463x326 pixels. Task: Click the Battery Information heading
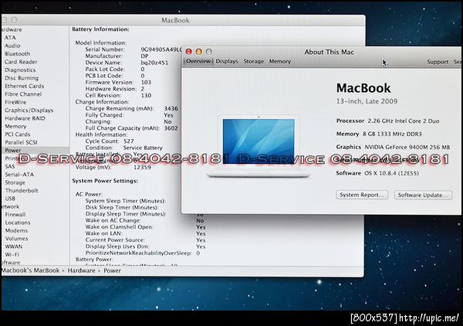100,29
